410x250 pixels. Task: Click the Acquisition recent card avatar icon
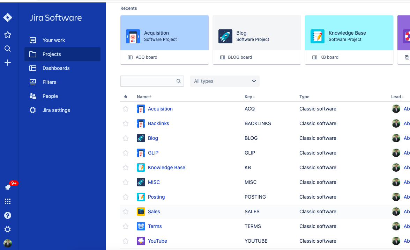[133, 36]
